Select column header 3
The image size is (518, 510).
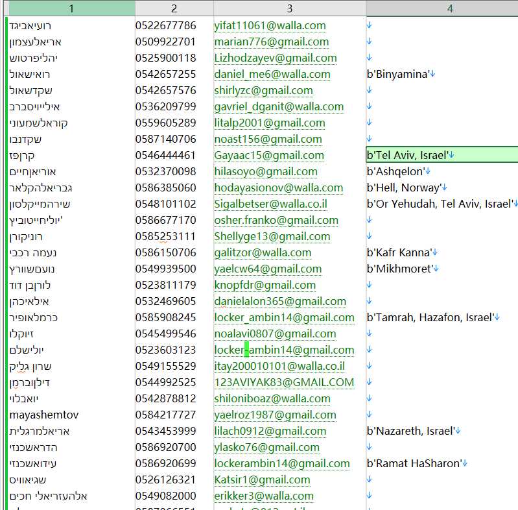290,8
